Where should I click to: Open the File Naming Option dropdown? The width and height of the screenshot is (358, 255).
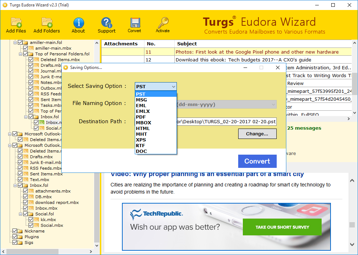[226, 105]
